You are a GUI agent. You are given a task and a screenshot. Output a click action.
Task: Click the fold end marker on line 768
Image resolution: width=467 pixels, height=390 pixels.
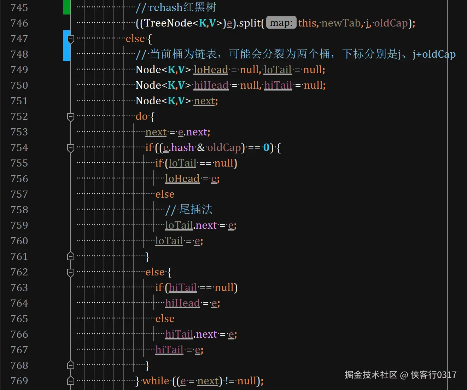[x=71, y=365]
